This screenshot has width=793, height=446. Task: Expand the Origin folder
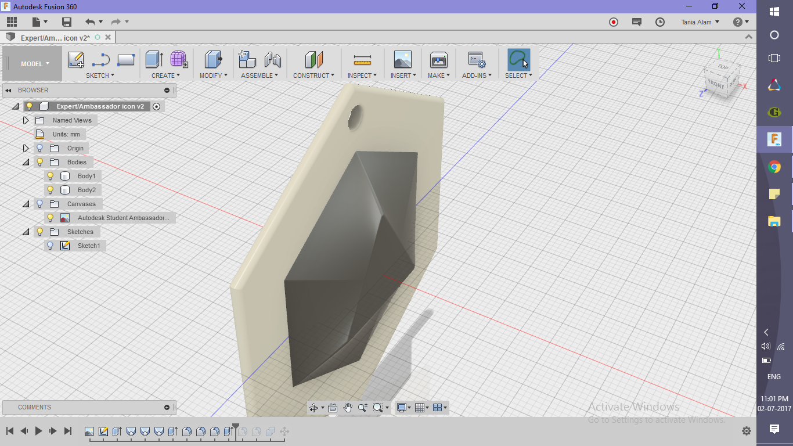[x=26, y=148]
